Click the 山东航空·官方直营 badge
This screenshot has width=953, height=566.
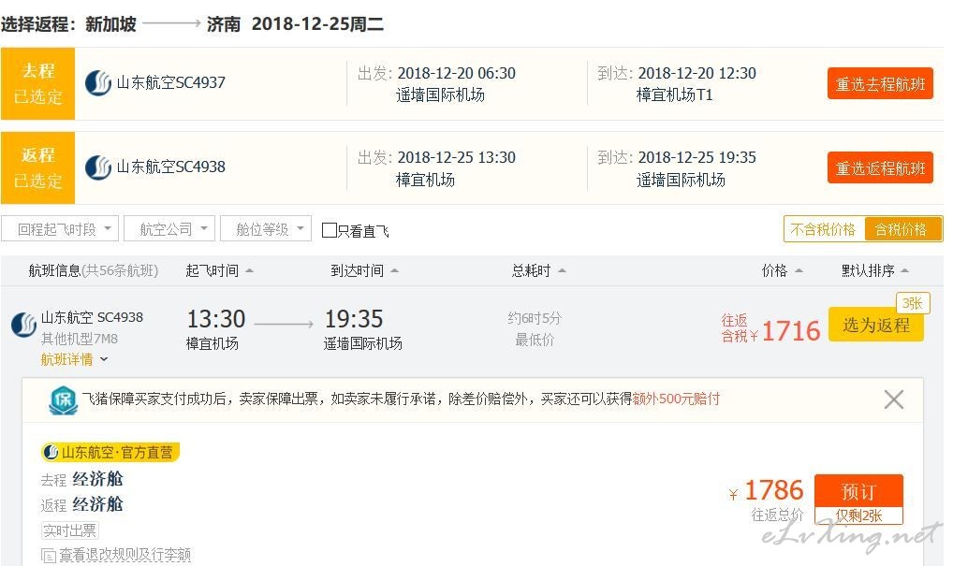tap(110, 453)
